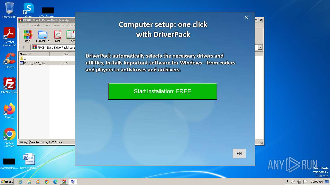Screen dimensions: 330x185
Task: Open Recycle Bin desktop icon
Action: tap(9, 10)
